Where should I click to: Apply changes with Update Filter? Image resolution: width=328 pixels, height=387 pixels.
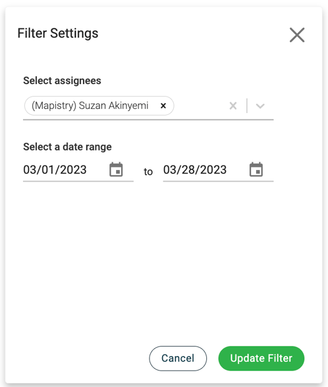(x=261, y=358)
